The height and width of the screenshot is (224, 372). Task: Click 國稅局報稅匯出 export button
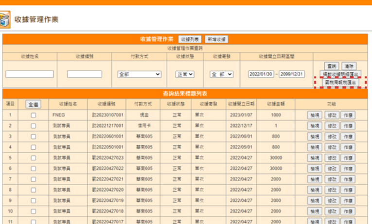coord(340,82)
